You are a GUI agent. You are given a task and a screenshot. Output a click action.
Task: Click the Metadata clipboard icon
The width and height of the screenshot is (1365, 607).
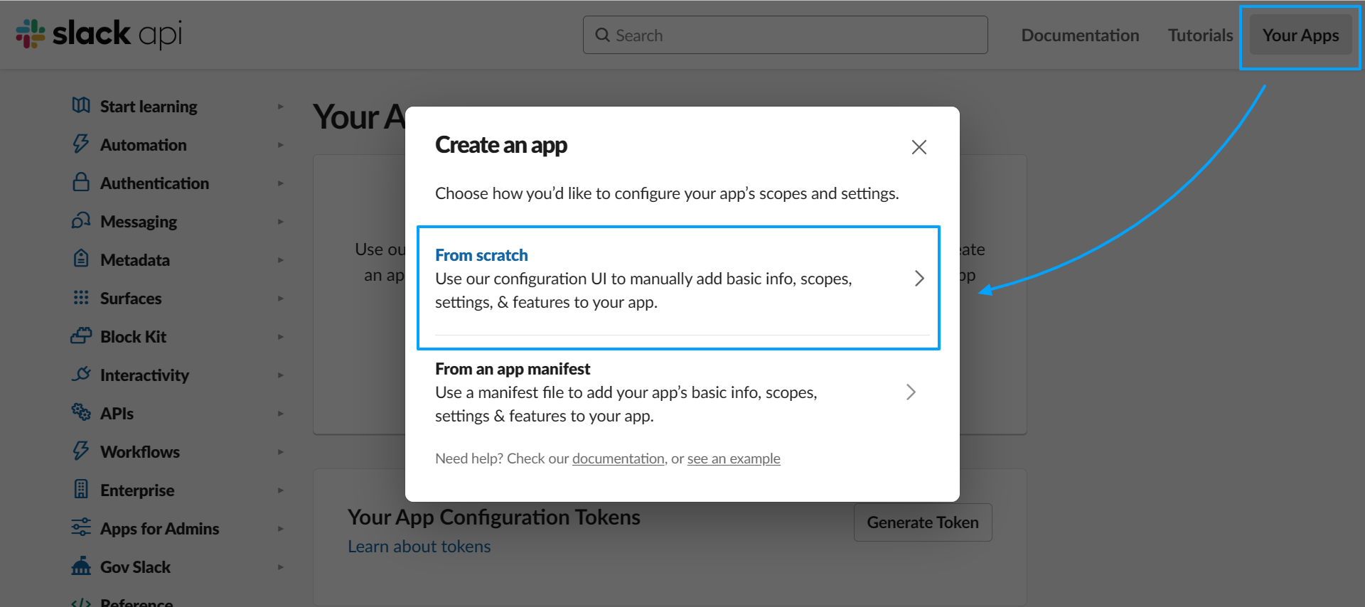pos(81,259)
